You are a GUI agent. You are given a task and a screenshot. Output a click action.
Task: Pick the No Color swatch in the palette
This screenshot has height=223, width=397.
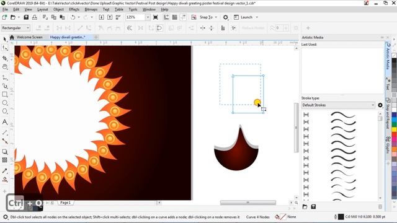coord(395,55)
